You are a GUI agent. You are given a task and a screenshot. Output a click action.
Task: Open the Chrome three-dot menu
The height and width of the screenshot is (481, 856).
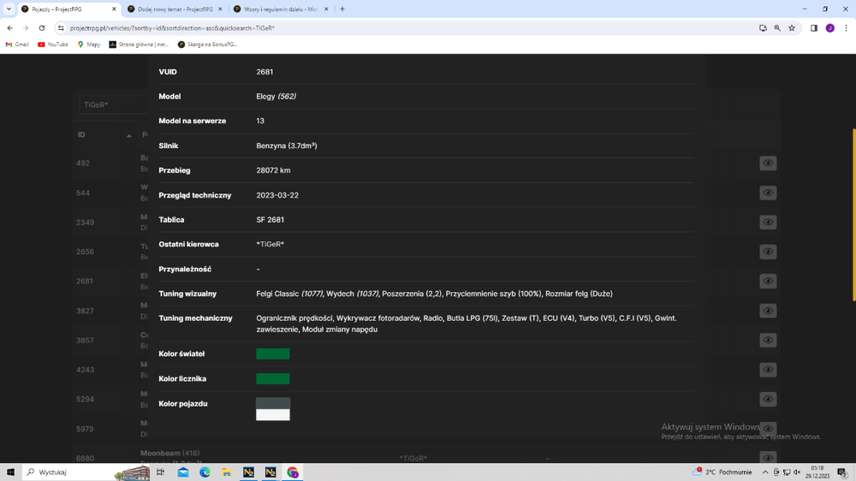point(846,28)
